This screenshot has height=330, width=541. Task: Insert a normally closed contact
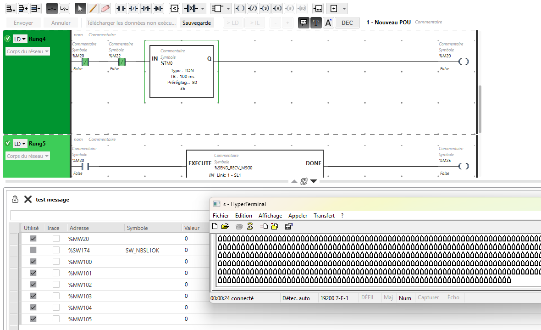133,8
